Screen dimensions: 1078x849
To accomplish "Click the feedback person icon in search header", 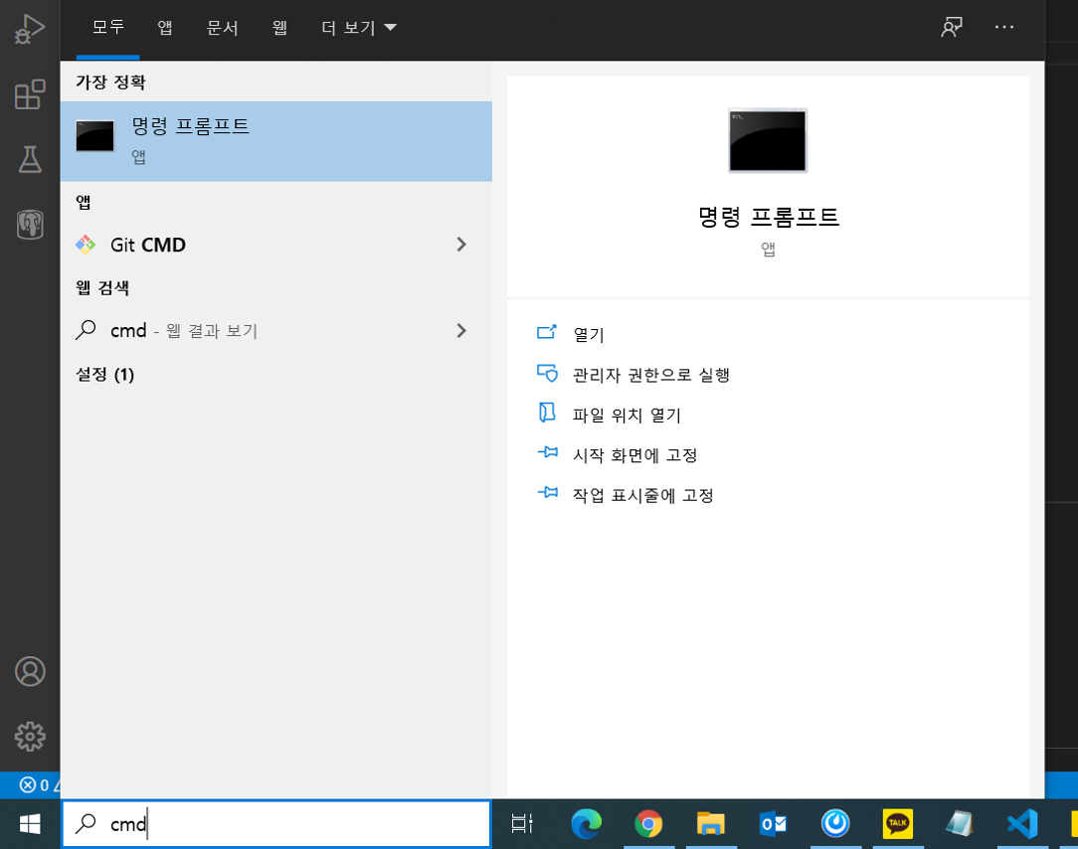I will (952, 28).
